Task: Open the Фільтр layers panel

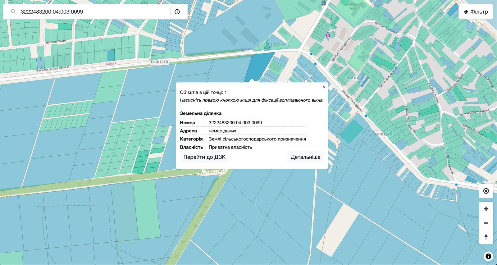Action: (x=476, y=12)
